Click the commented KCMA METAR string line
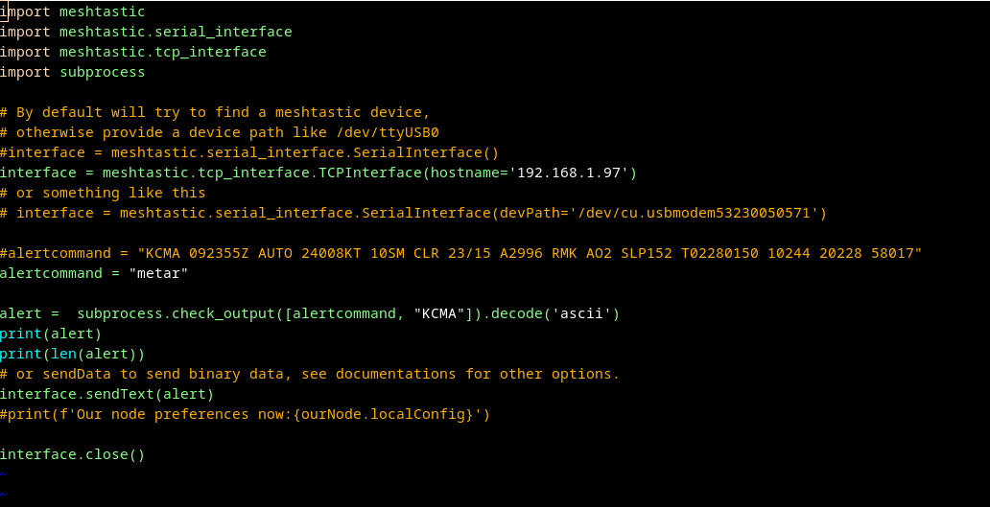Viewport: 990px width, 507px height. 460,253
